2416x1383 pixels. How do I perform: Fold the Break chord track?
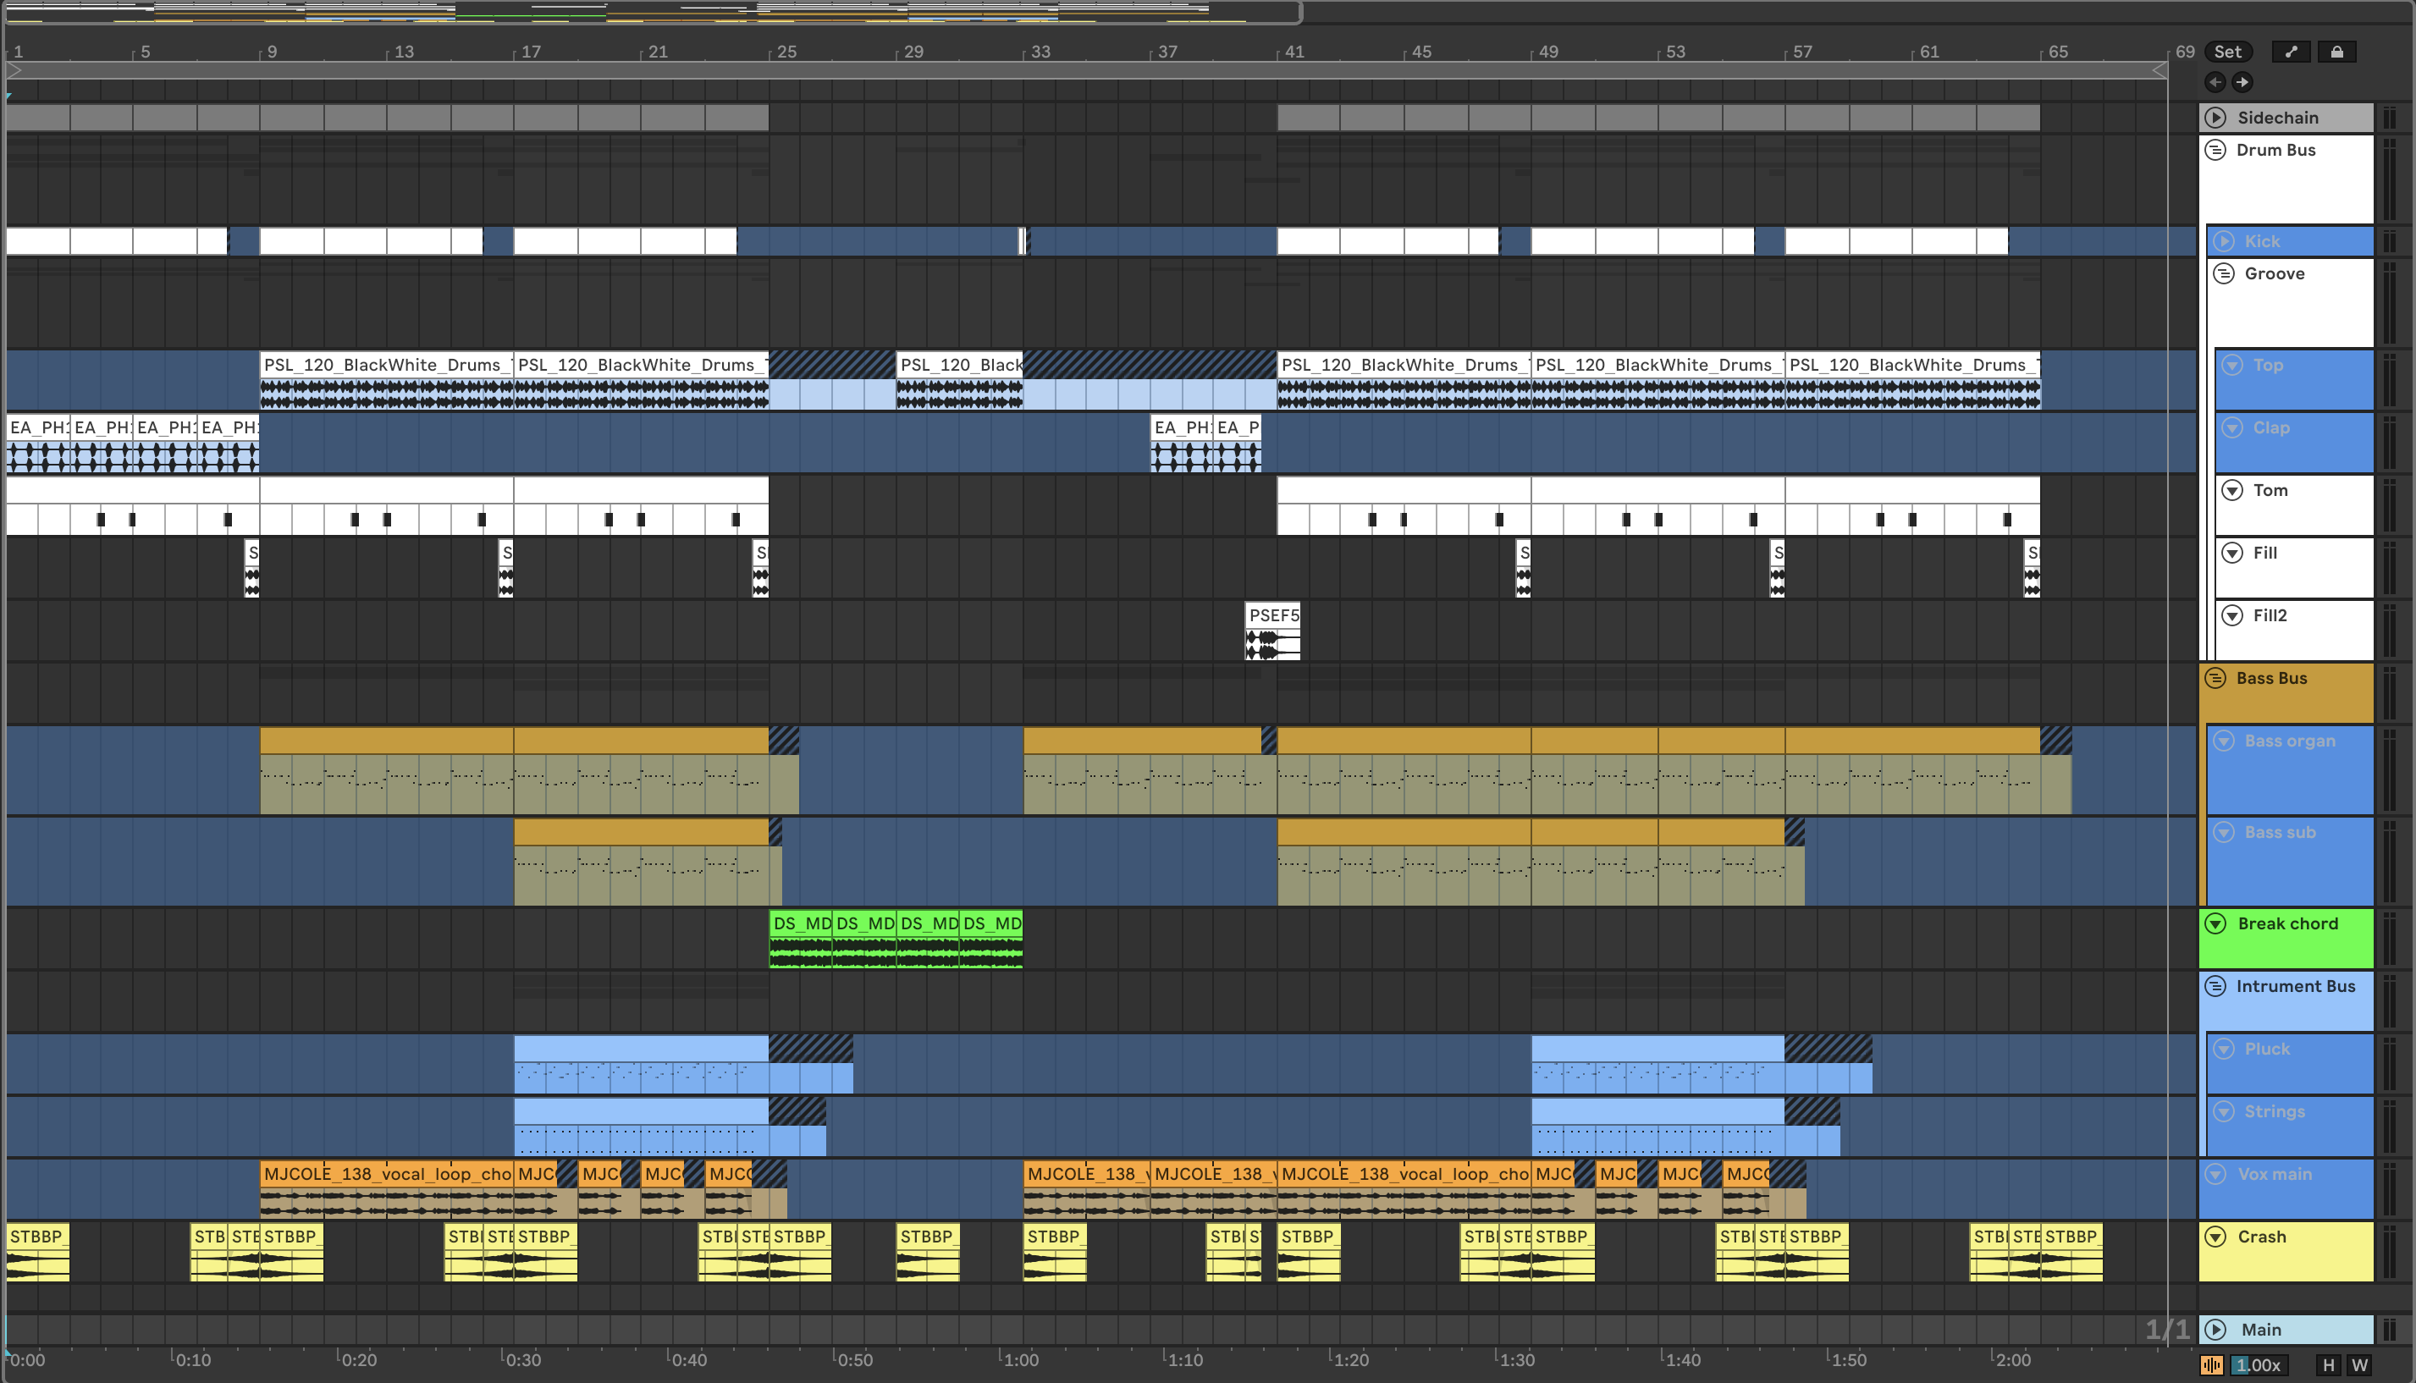coord(2215,923)
